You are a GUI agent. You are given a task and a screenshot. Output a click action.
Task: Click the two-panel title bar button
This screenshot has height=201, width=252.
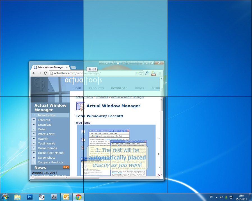107,63
